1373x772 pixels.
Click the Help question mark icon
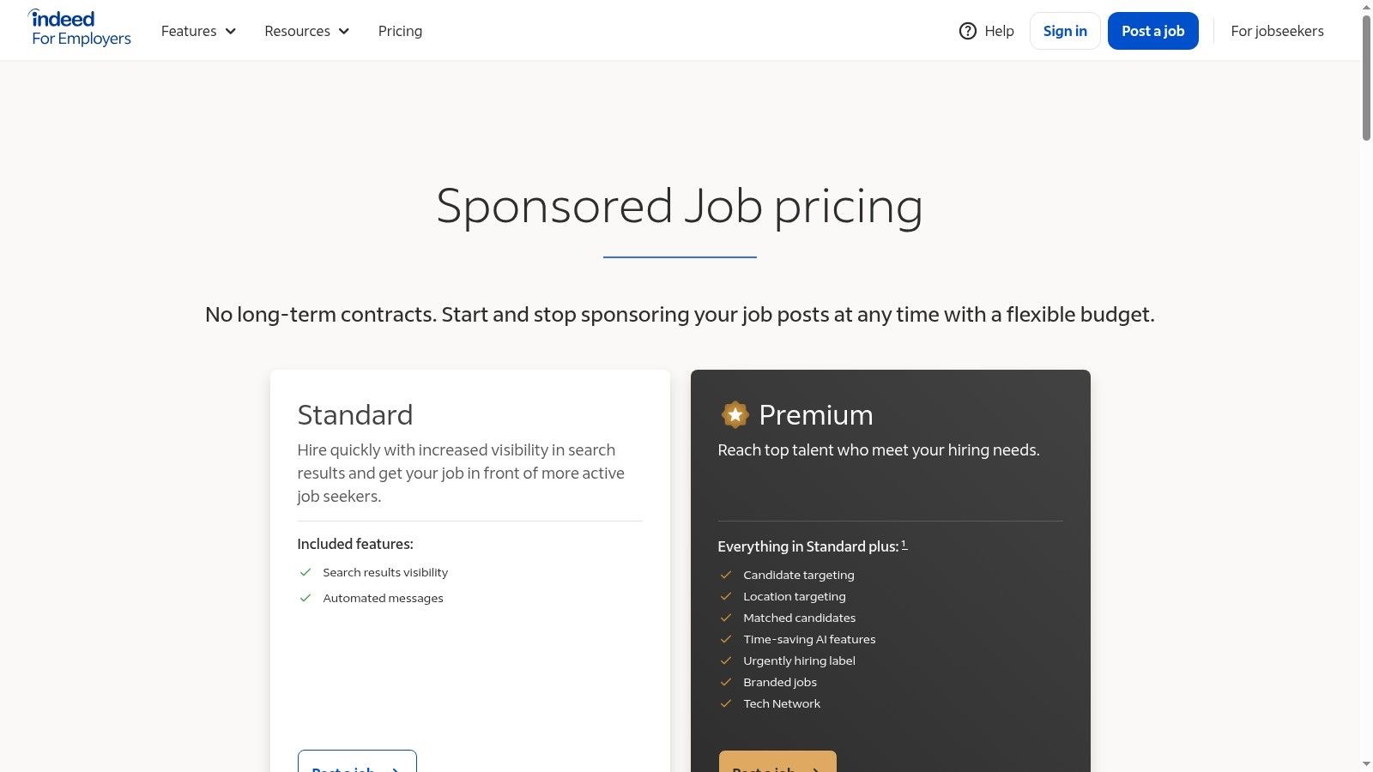(967, 31)
